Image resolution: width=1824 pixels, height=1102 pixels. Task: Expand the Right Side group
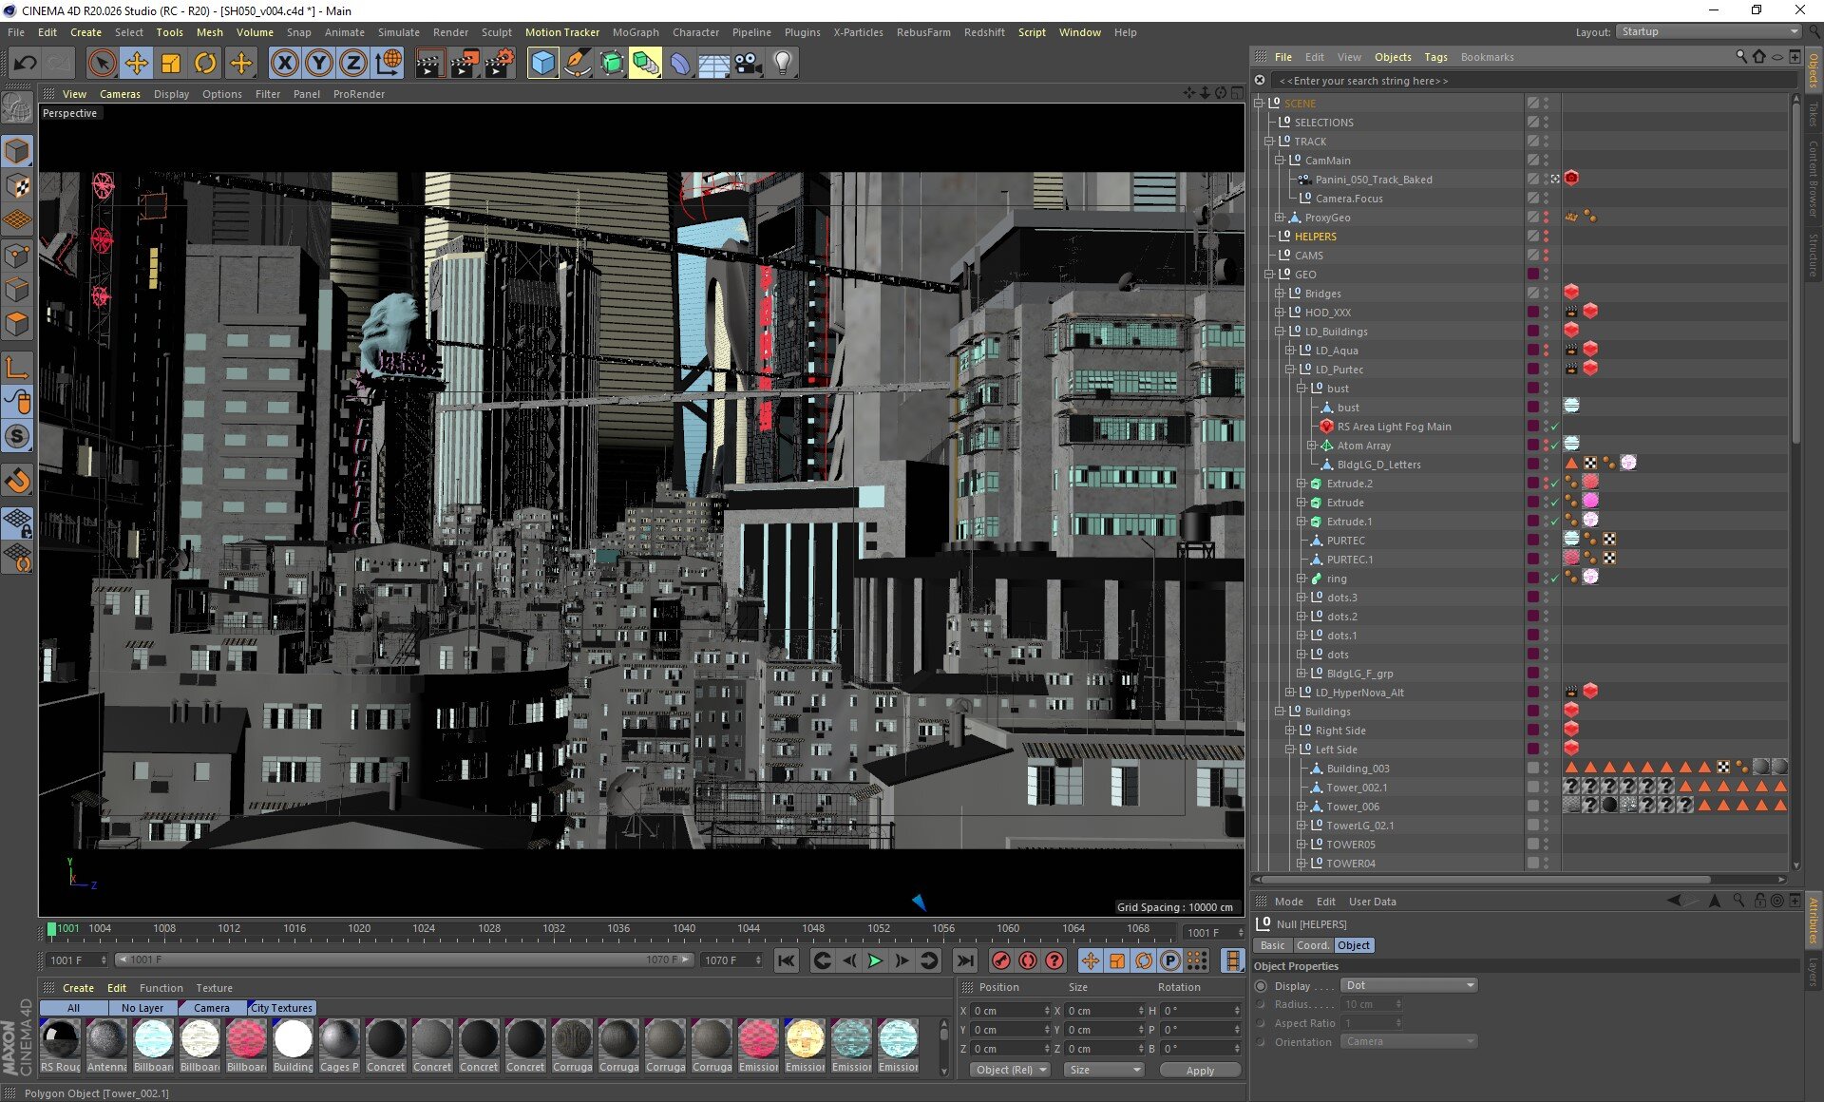1290,730
